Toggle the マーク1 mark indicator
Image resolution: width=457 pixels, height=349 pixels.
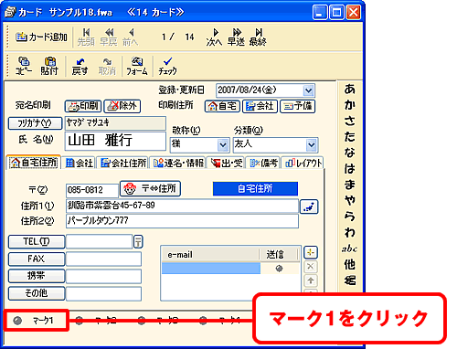17,321
